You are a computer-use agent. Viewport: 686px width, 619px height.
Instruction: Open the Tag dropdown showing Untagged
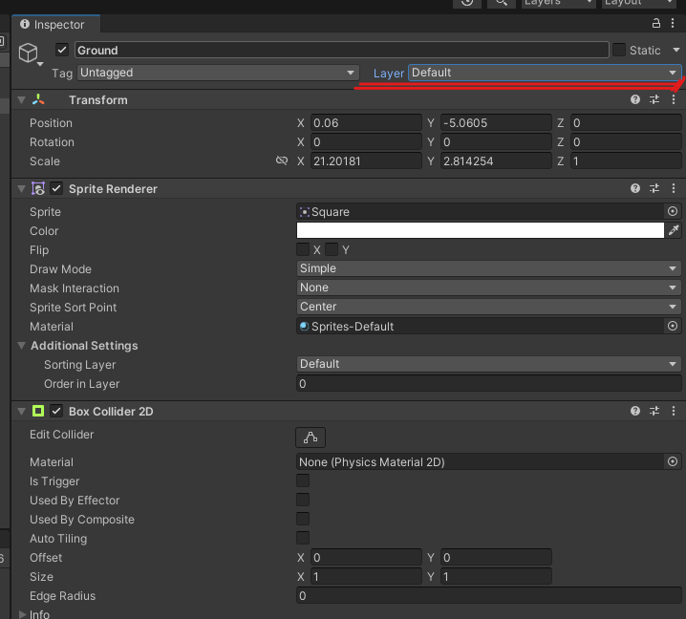click(x=218, y=73)
